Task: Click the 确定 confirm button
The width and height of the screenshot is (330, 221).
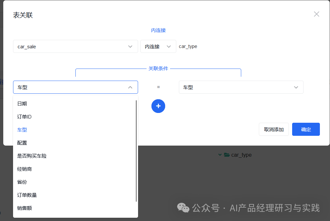Action: tap(306, 129)
